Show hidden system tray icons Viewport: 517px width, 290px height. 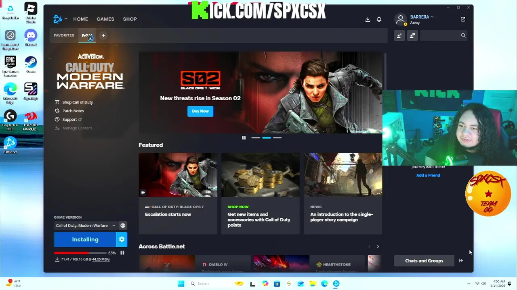(469, 284)
